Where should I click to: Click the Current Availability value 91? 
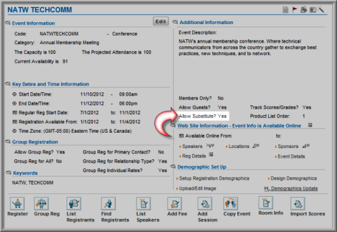[x=65, y=62]
